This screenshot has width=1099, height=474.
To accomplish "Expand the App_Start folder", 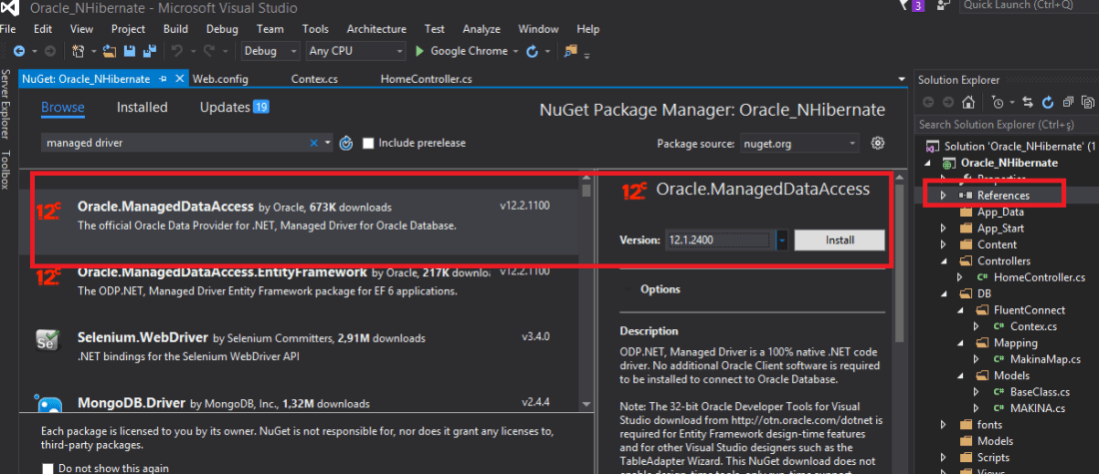I will coord(943,229).
